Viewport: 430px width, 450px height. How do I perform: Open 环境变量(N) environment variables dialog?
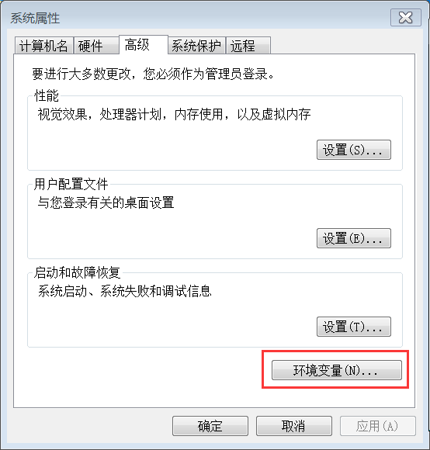tap(336, 370)
